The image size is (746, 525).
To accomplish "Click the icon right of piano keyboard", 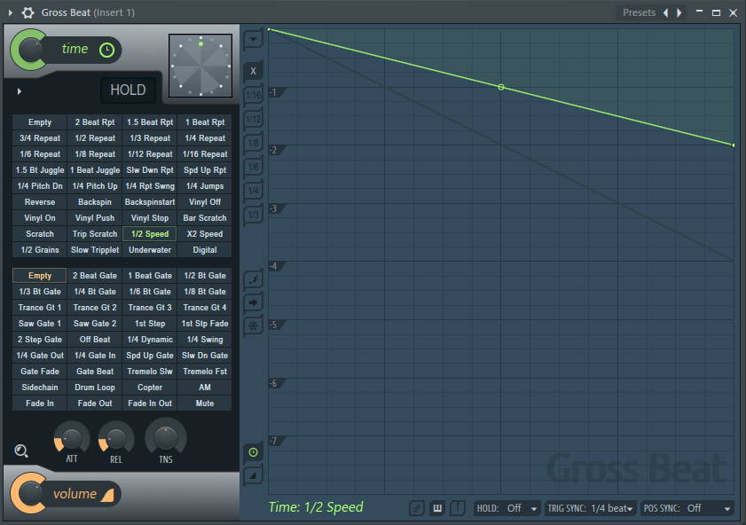I will [x=458, y=508].
